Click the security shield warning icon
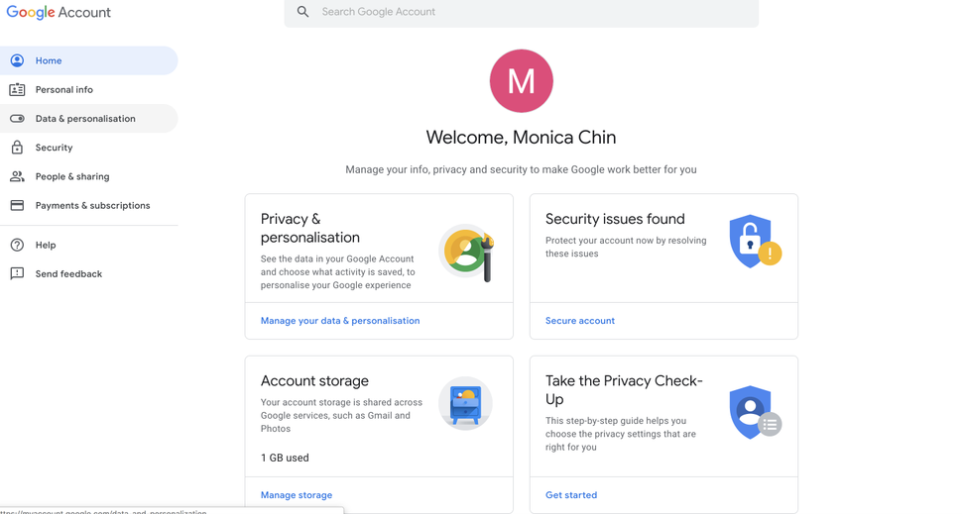Screen dimensions: 962x514 tap(756, 241)
